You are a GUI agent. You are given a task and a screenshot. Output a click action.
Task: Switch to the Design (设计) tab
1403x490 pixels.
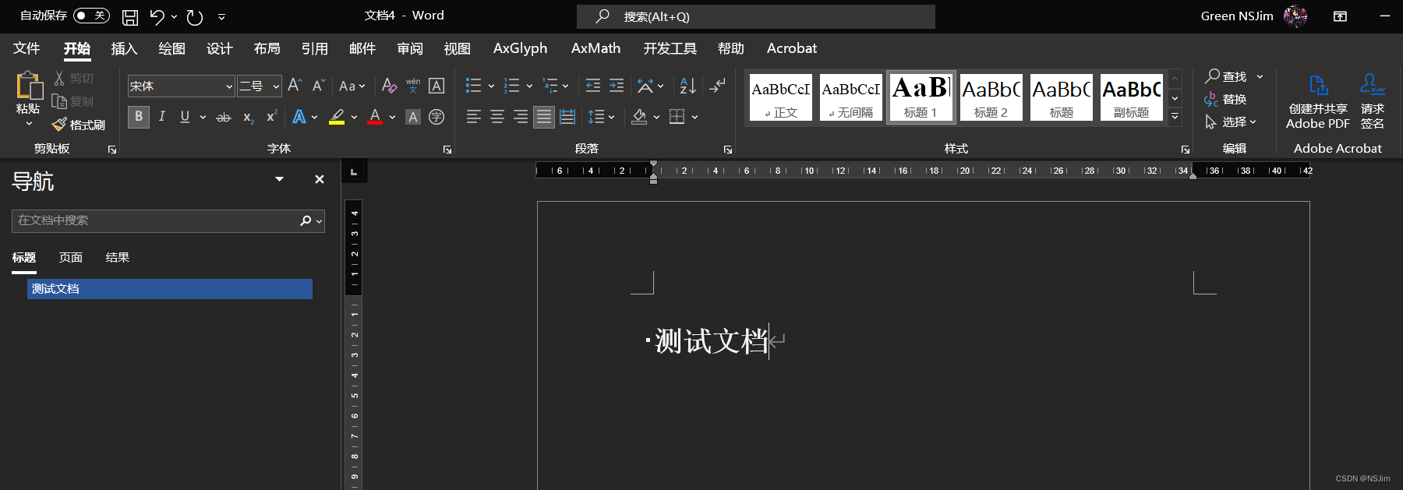[x=219, y=48]
